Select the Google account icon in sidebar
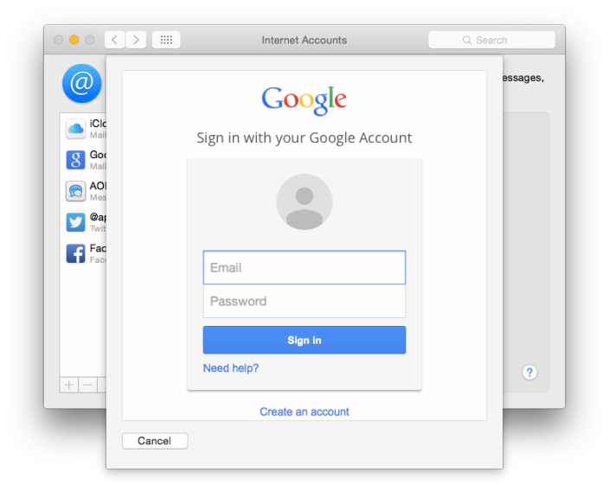 pyautogui.click(x=76, y=160)
